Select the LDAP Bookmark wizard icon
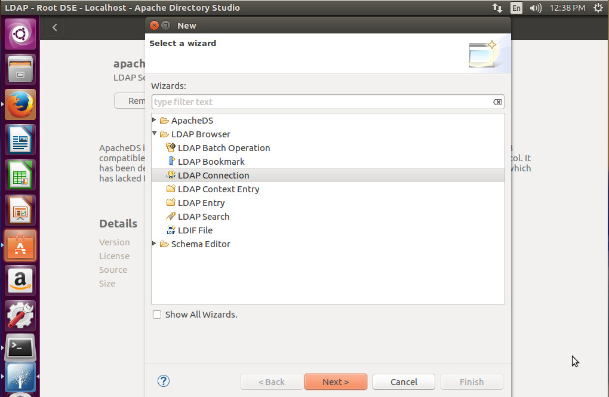This screenshot has width=609, height=397. (171, 161)
